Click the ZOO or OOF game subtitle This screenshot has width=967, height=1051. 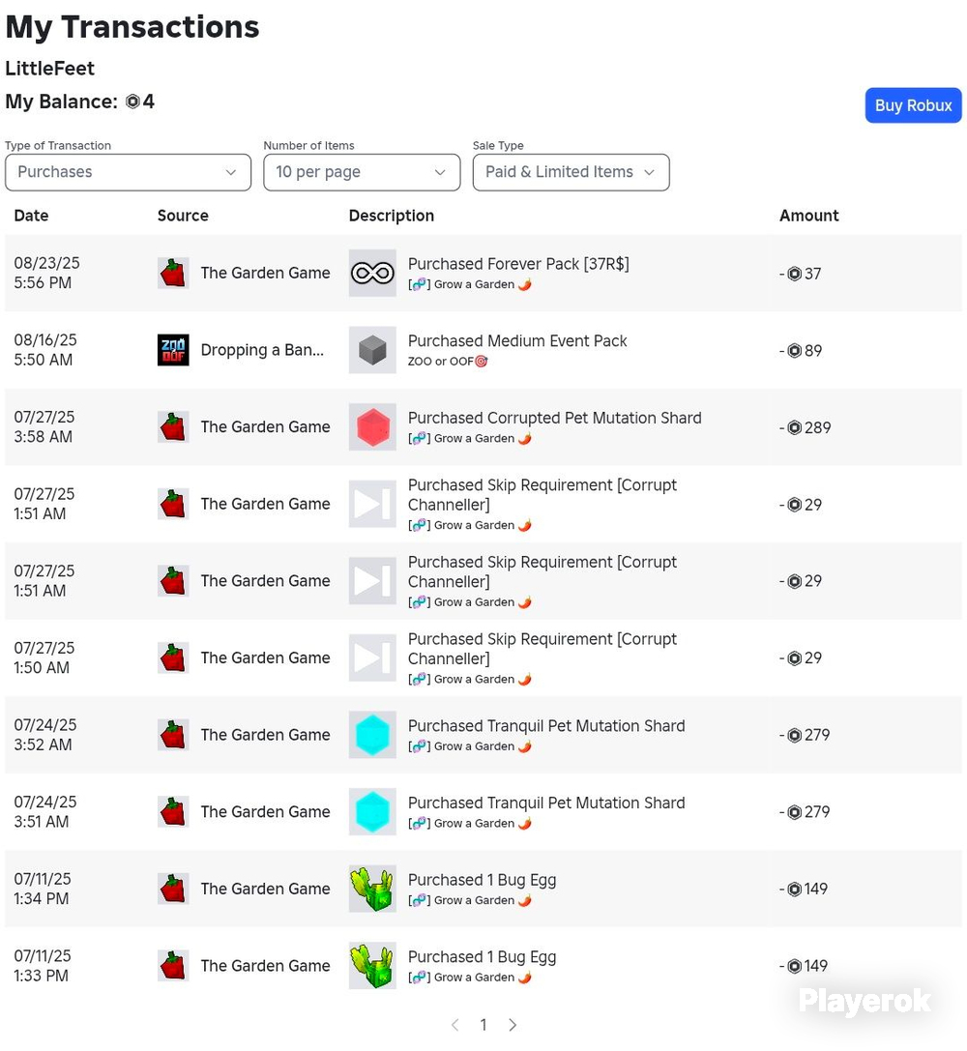pos(448,362)
